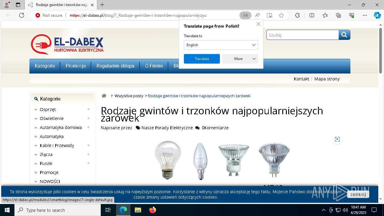The width and height of the screenshot is (384, 216).
Task: Click the visual search icon on image
Action: tap(337, 139)
